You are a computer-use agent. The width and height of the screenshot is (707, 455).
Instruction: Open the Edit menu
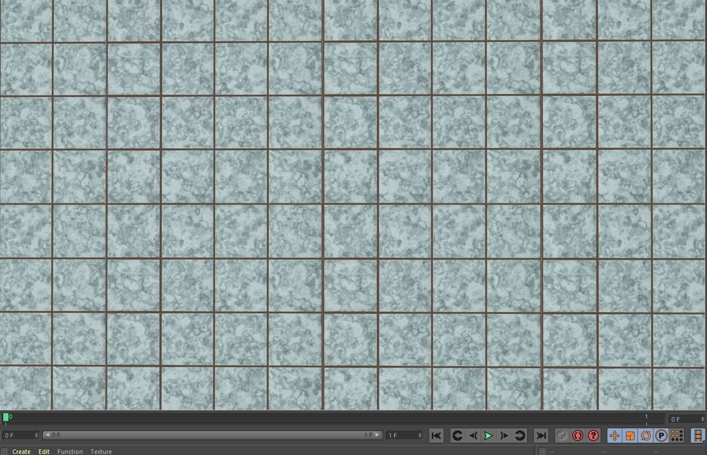pyautogui.click(x=44, y=451)
